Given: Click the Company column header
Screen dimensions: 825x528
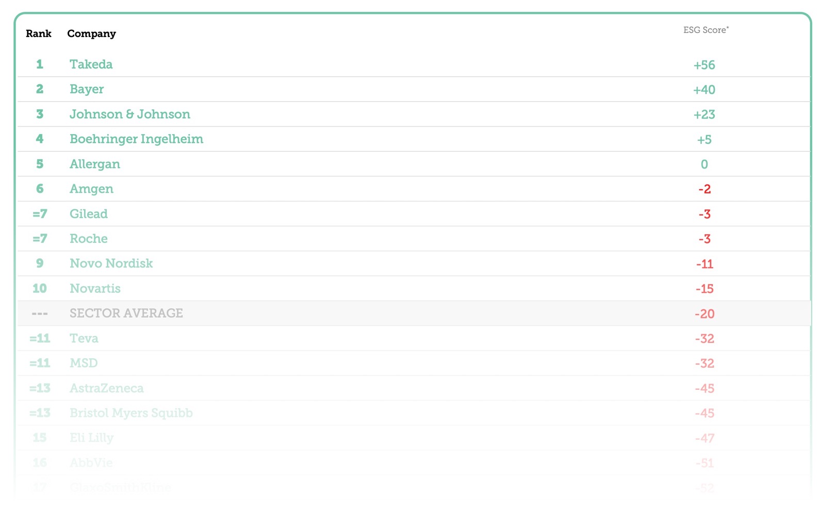Looking at the screenshot, I should click(x=91, y=34).
